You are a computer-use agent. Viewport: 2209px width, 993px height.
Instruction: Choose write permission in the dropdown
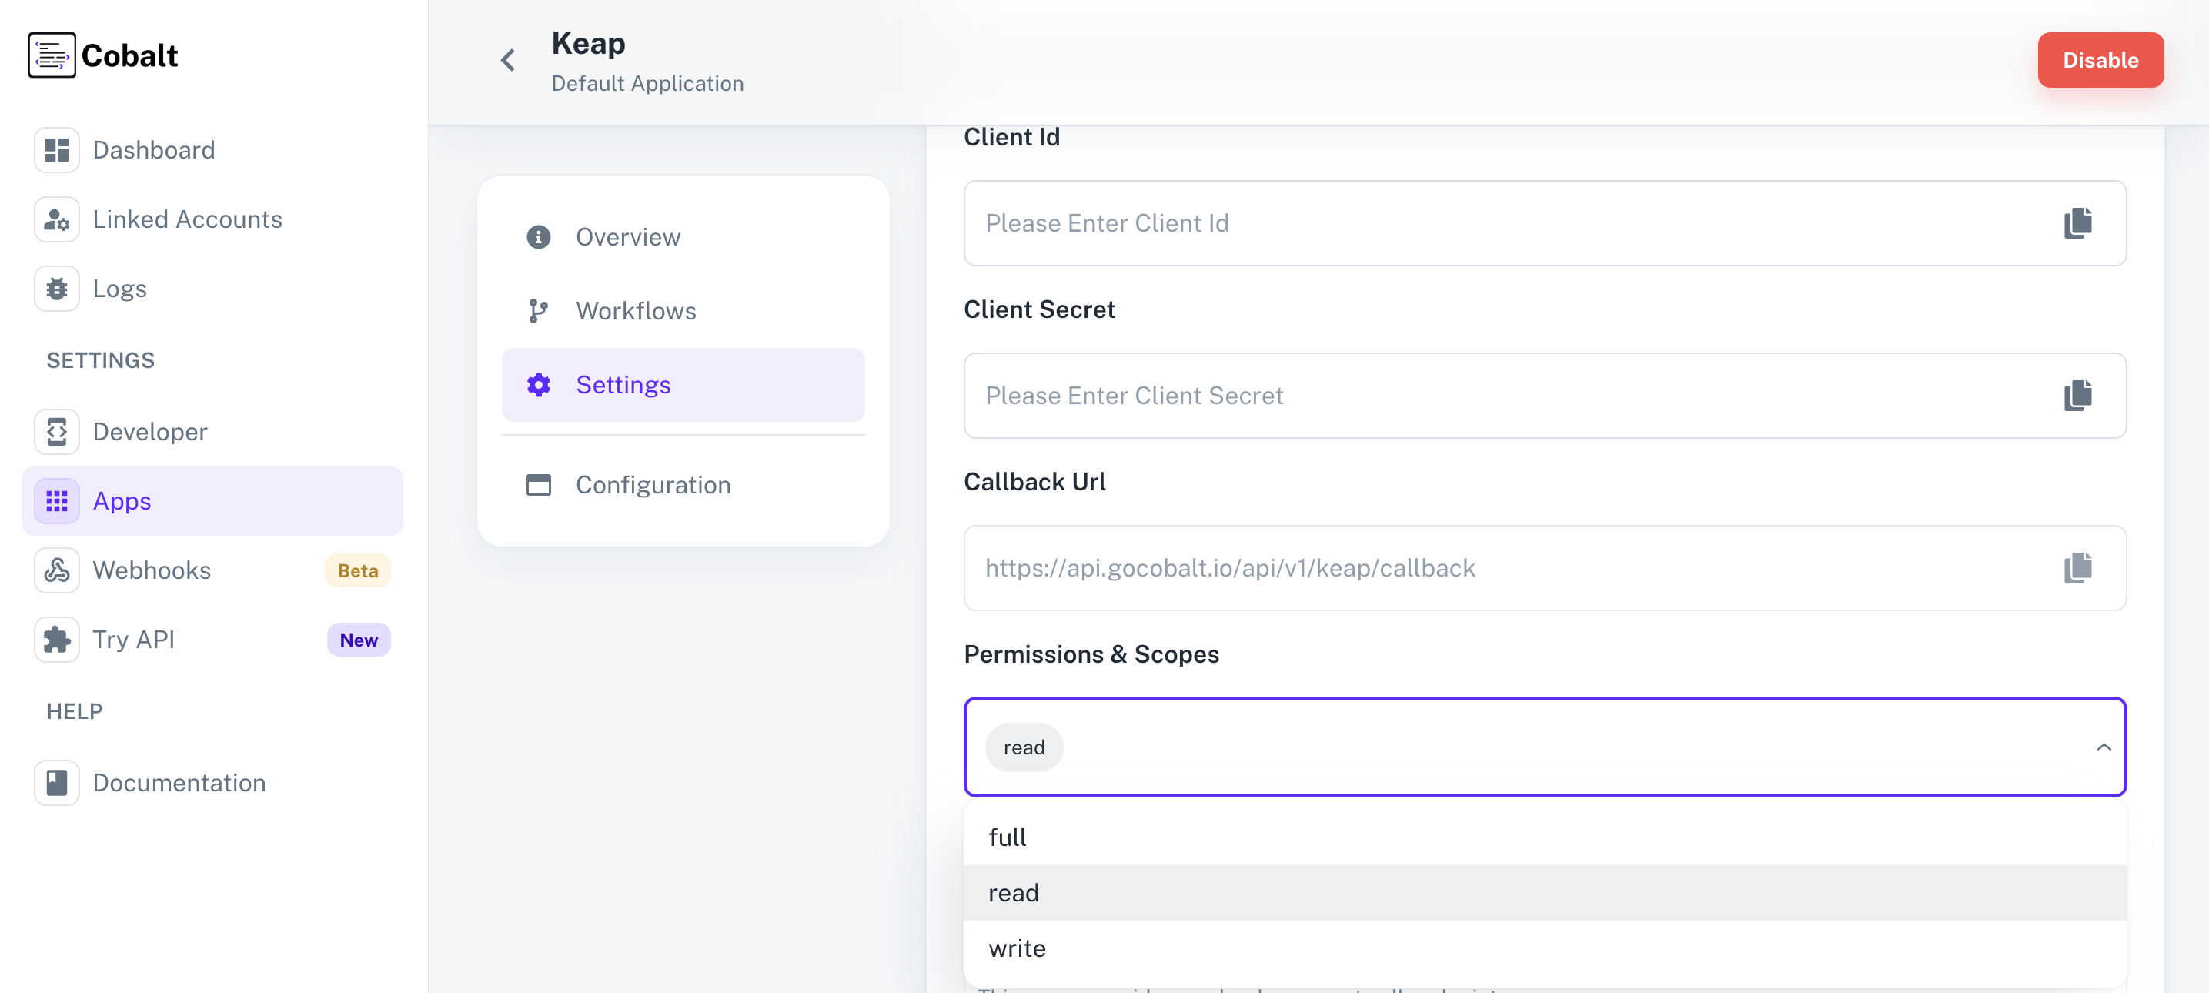tap(1017, 948)
